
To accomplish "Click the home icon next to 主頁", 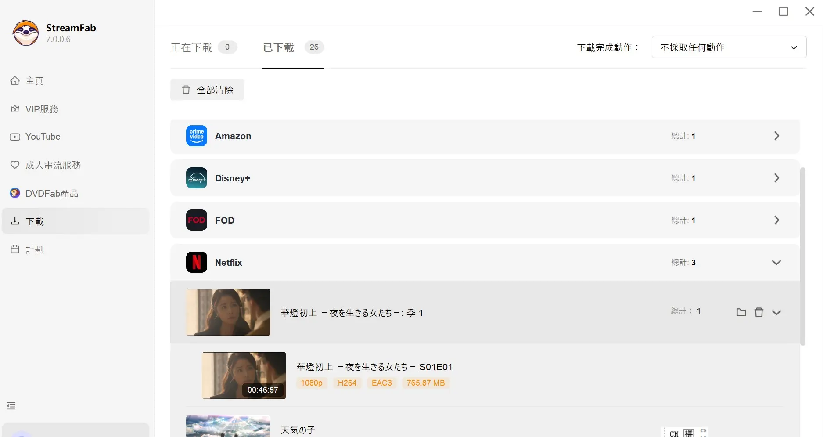I will click(15, 80).
